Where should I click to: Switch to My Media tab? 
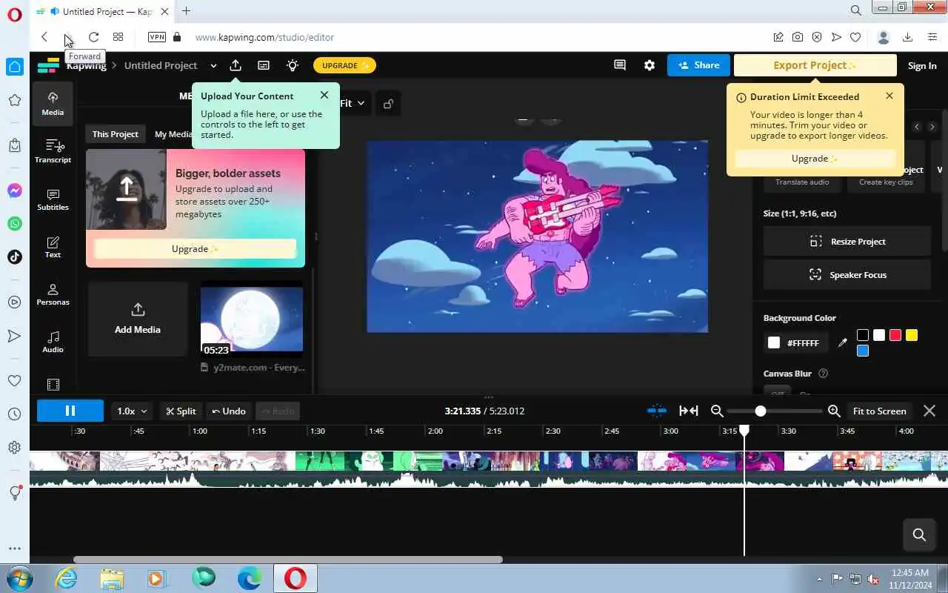click(x=173, y=134)
